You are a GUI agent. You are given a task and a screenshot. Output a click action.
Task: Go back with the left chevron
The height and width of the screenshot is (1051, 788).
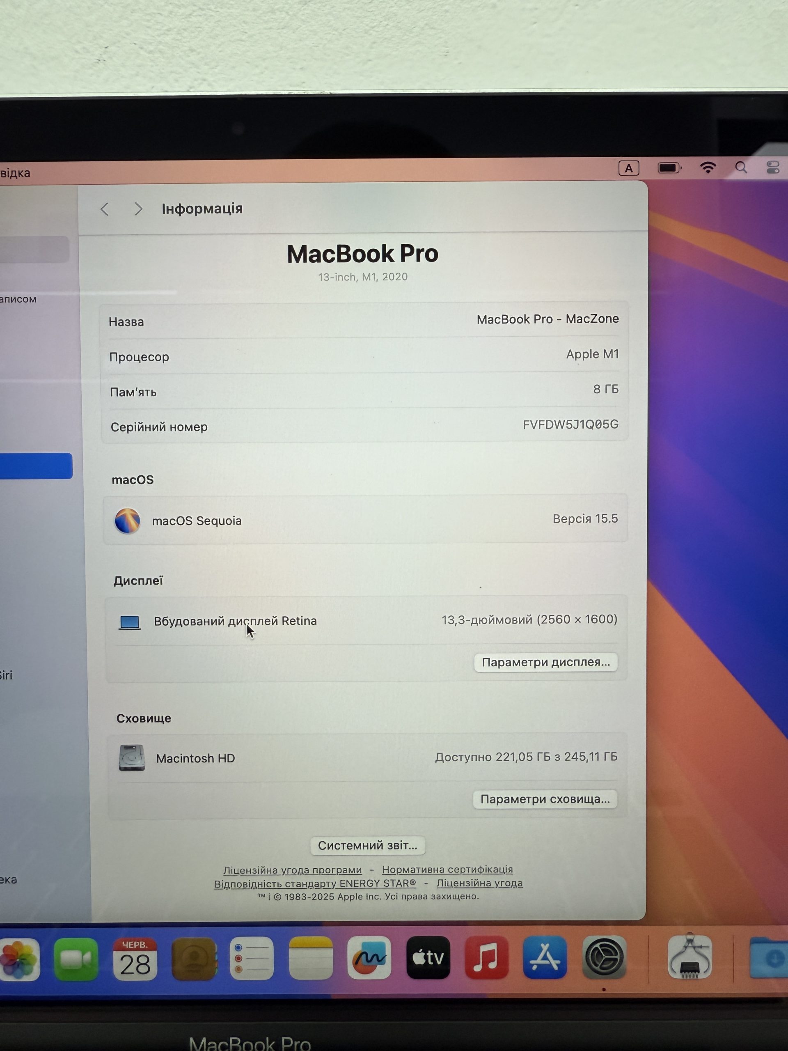click(x=105, y=209)
